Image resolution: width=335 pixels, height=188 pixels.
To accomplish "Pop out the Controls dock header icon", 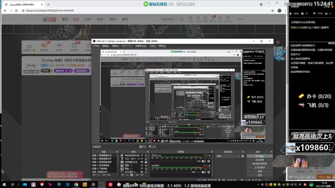I will [271, 152].
